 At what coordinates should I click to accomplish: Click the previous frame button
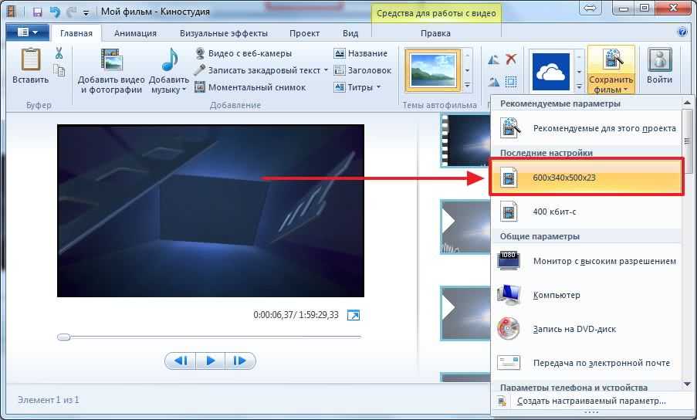[181, 361]
